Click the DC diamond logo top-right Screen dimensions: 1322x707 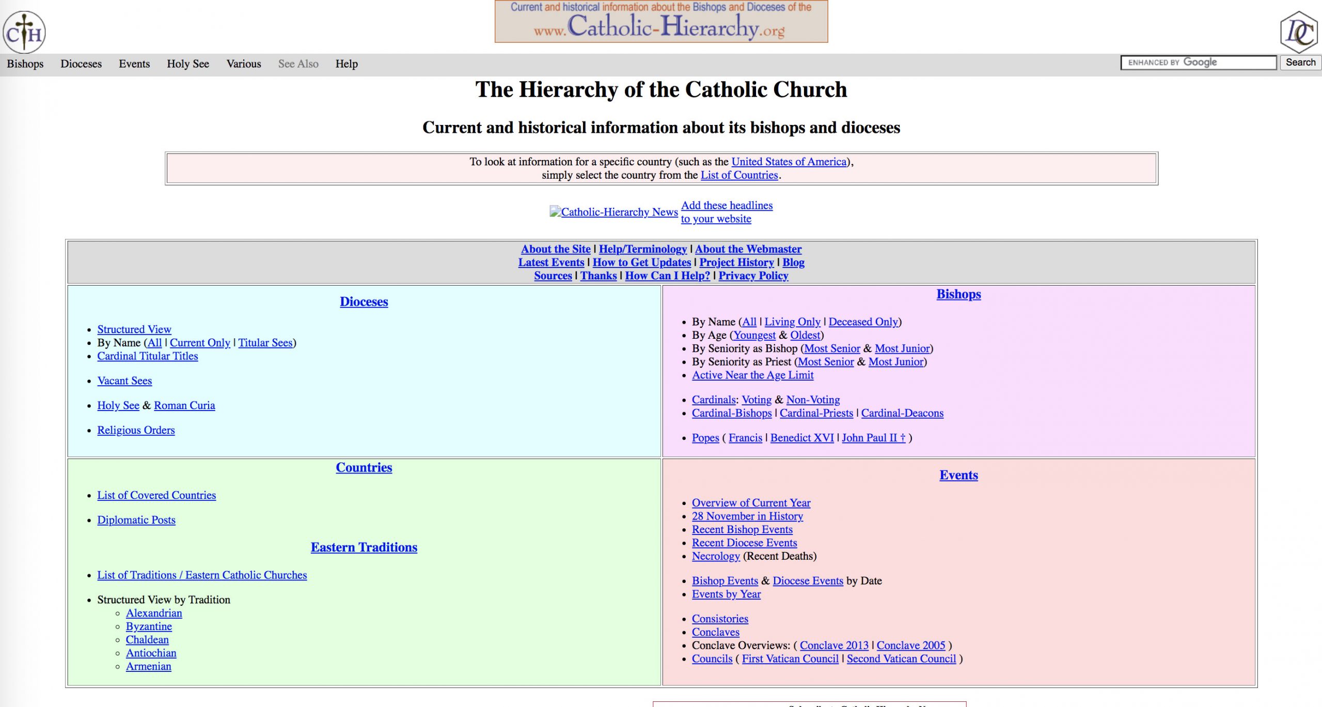[1299, 32]
